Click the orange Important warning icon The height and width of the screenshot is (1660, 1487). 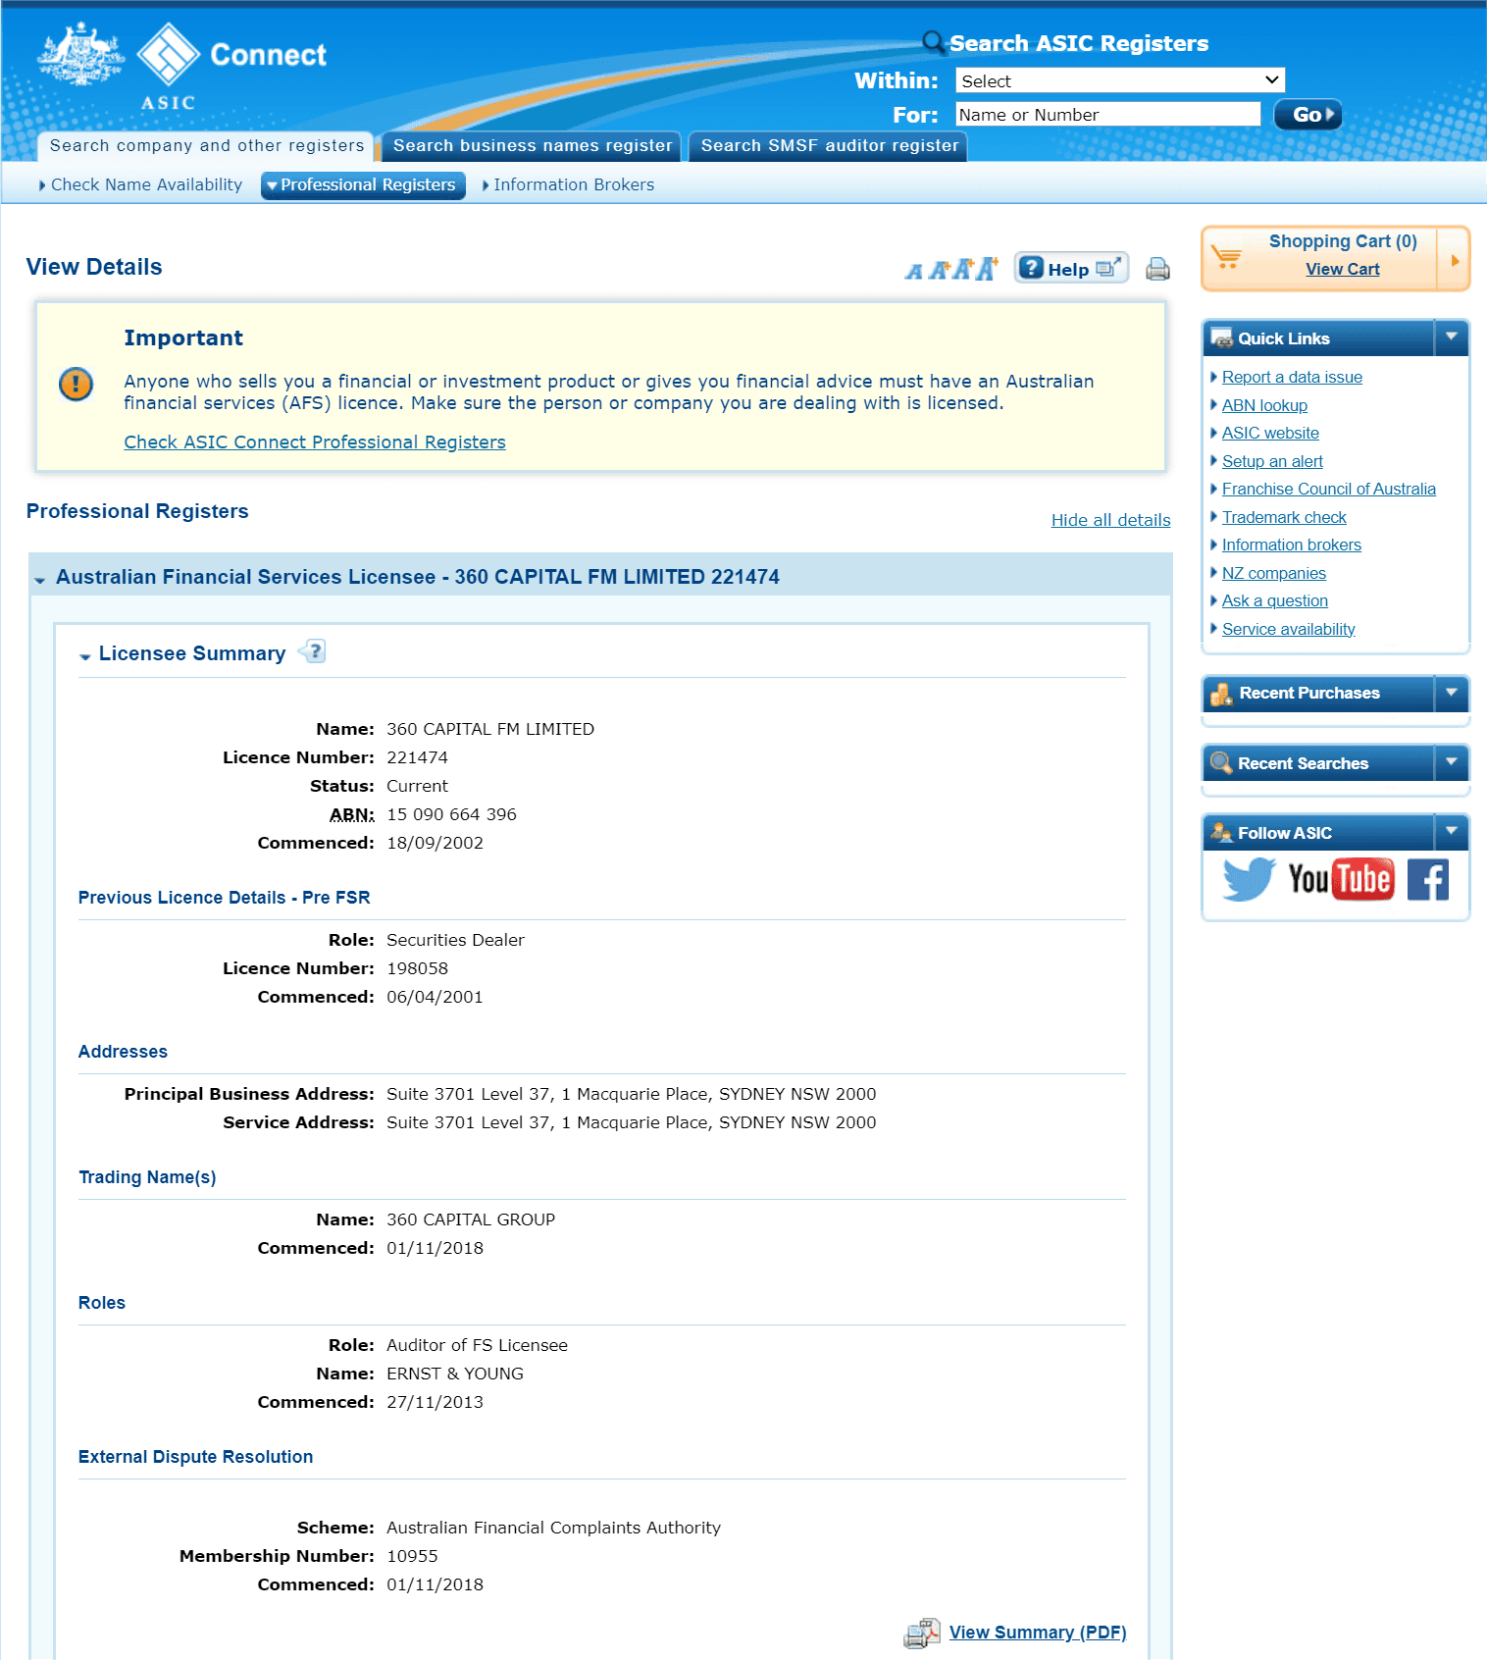[x=76, y=384]
